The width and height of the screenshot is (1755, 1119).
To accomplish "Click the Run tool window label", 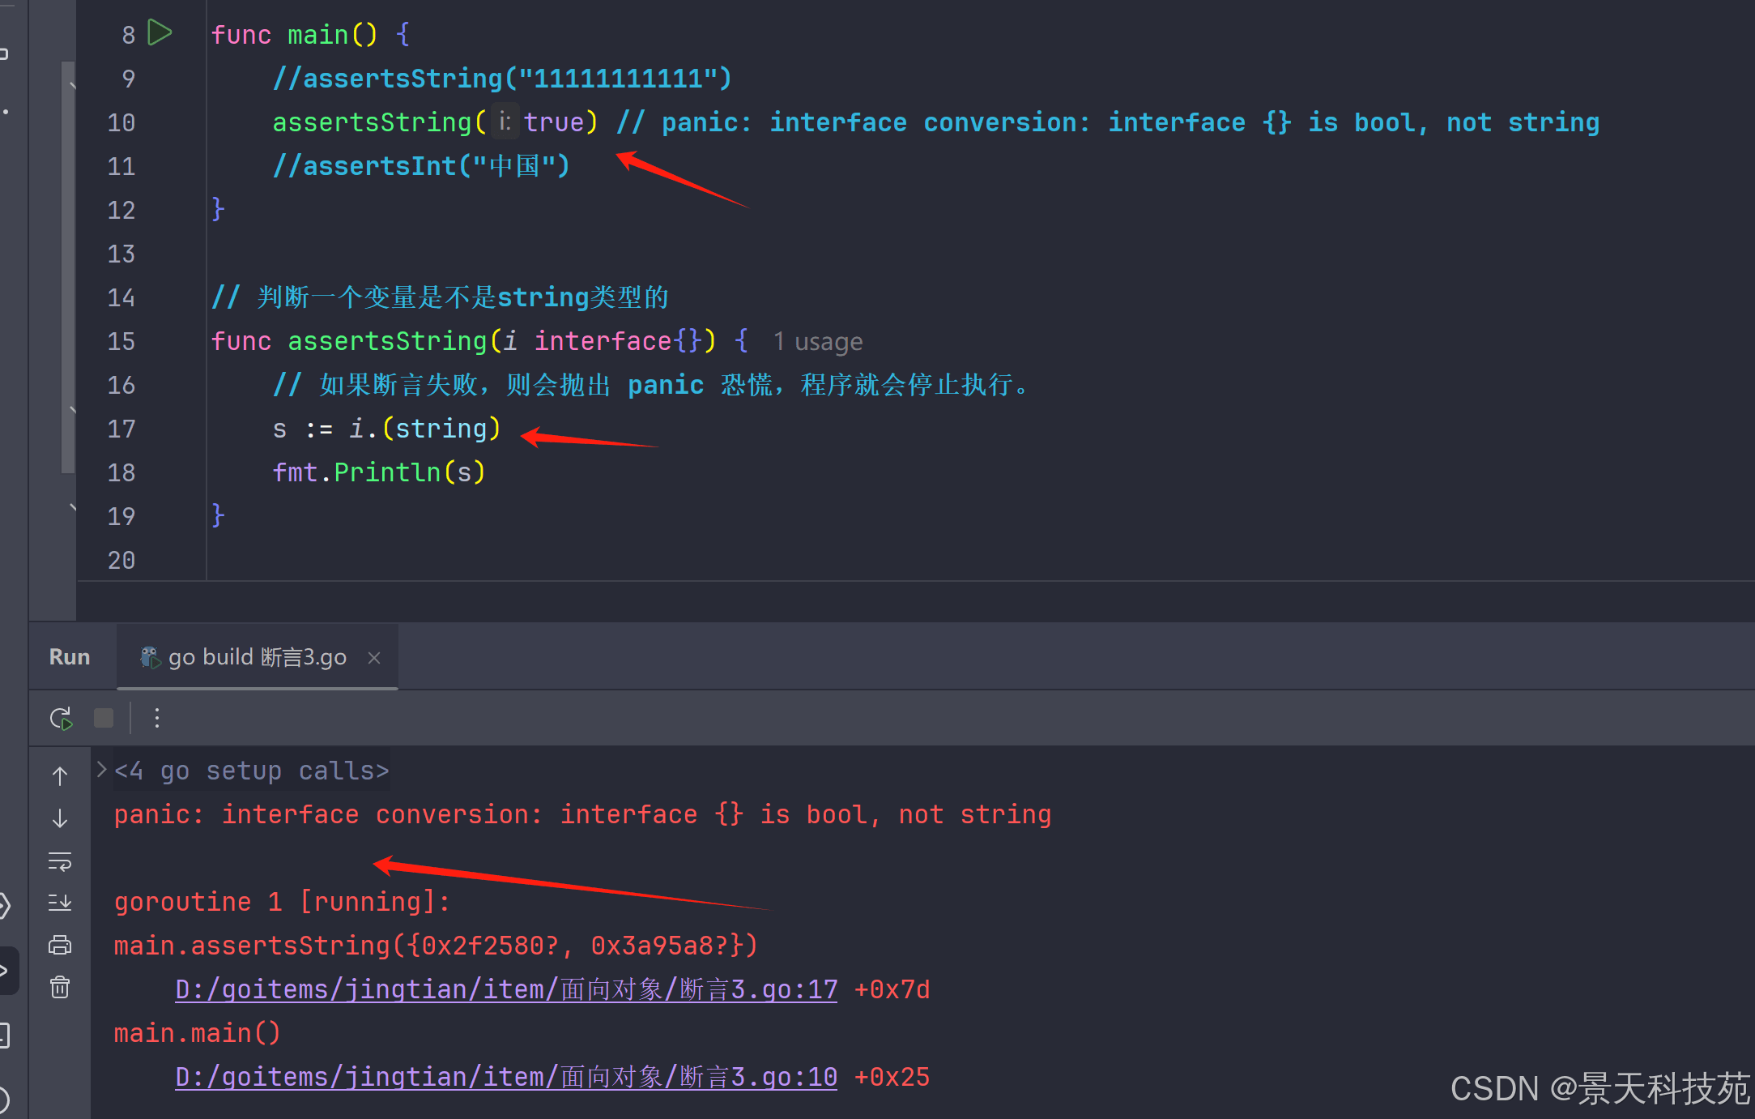I will [70, 657].
